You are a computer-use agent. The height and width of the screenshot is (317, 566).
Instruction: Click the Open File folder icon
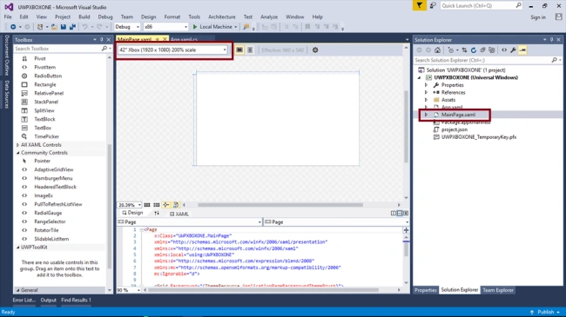point(54,27)
